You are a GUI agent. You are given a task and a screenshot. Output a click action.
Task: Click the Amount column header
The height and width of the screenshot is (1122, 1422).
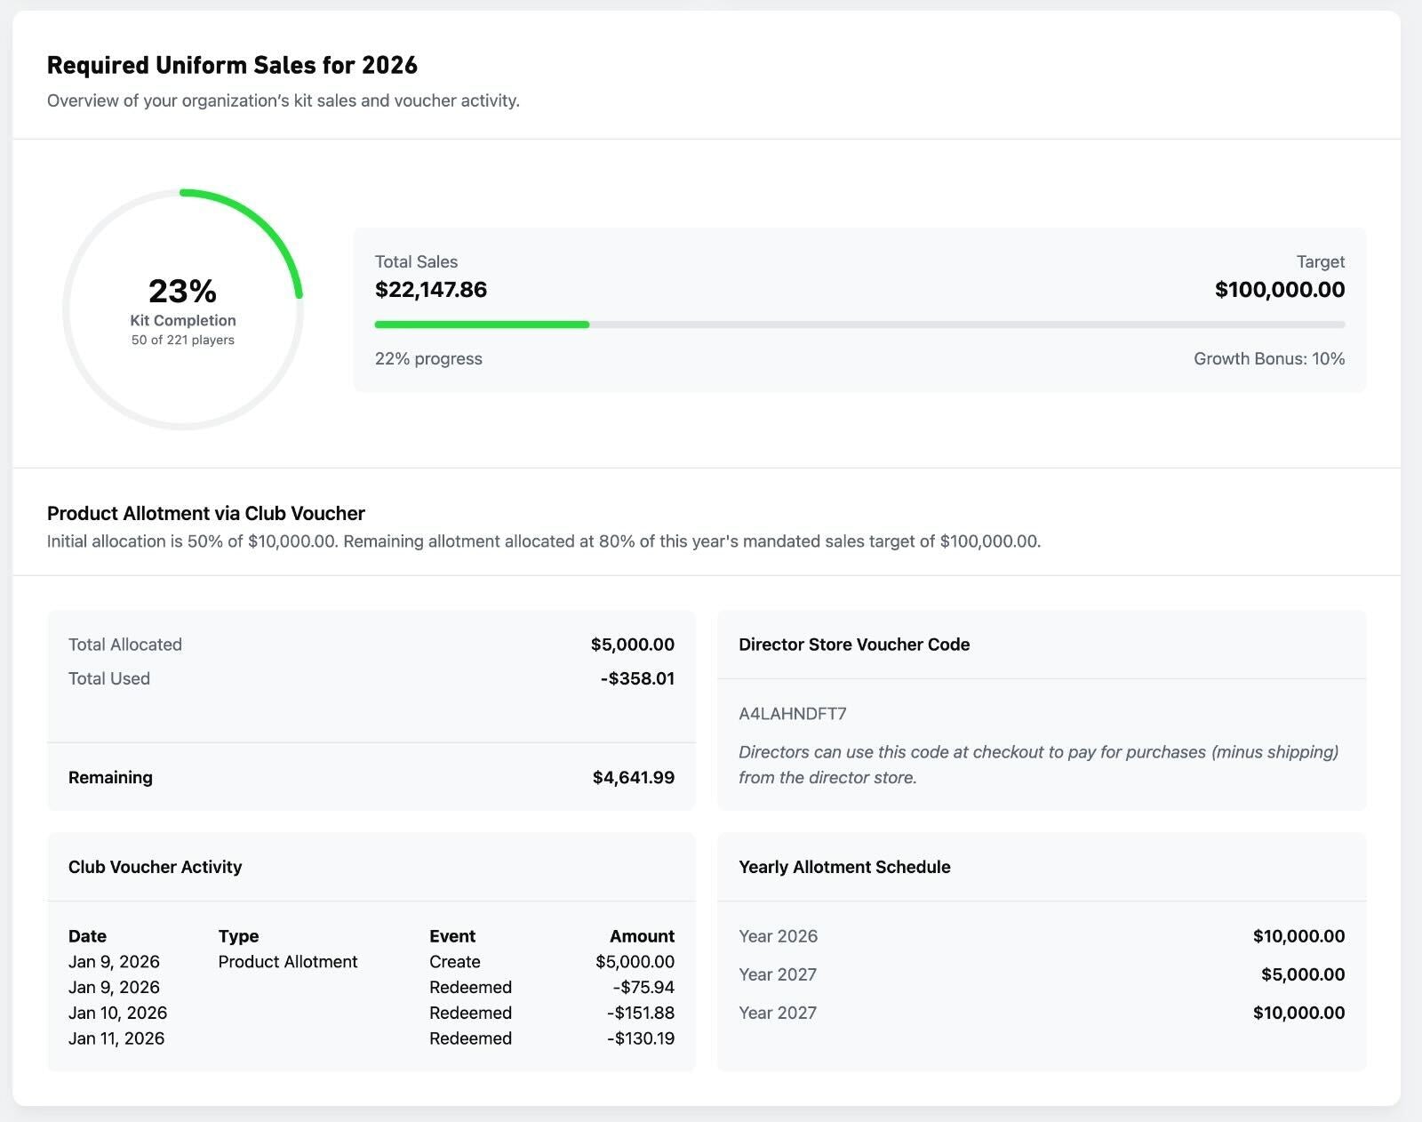pos(642,936)
